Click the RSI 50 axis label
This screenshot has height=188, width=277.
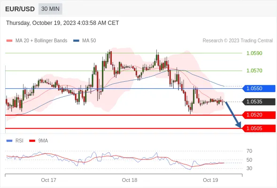tap(249, 160)
